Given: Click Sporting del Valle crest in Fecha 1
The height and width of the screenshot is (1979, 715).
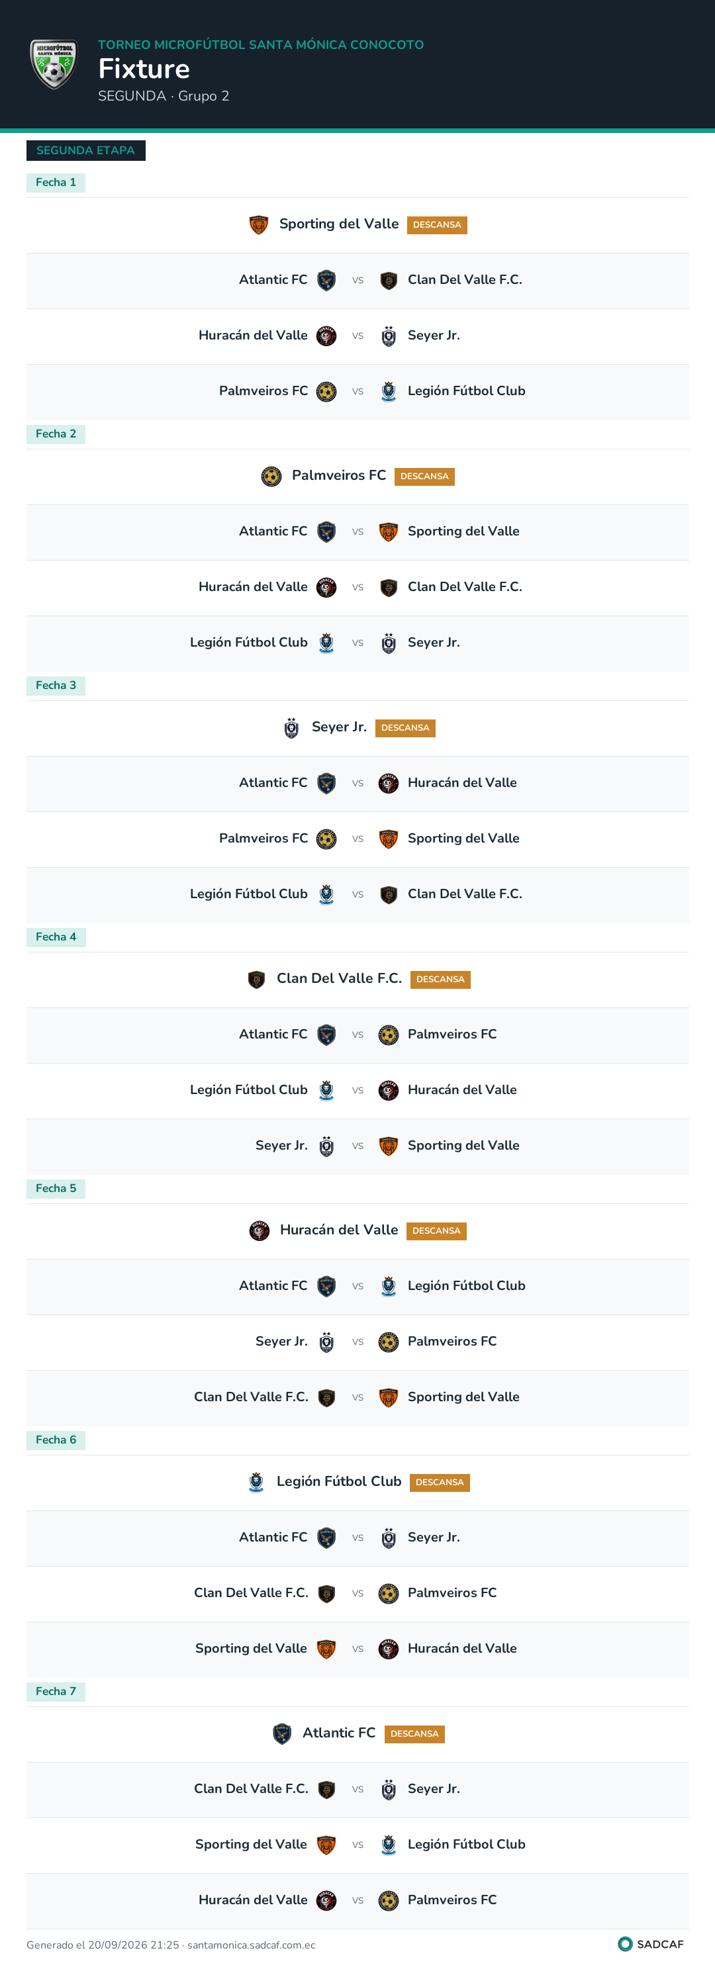Looking at the screenshot, I should point(259,224).
